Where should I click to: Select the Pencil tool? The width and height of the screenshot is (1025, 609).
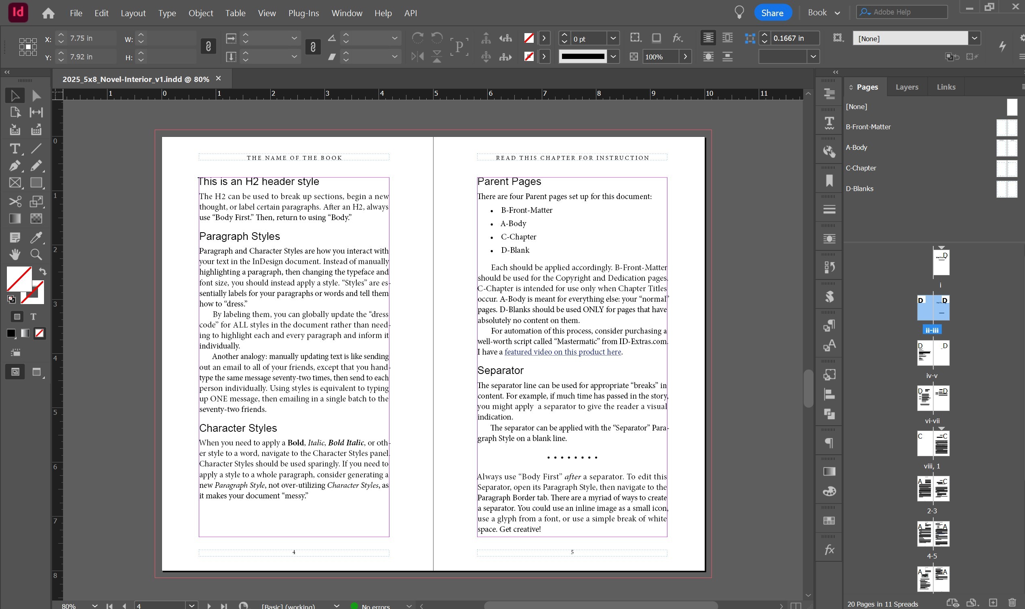pyautogui.click(x=36, y=166)
